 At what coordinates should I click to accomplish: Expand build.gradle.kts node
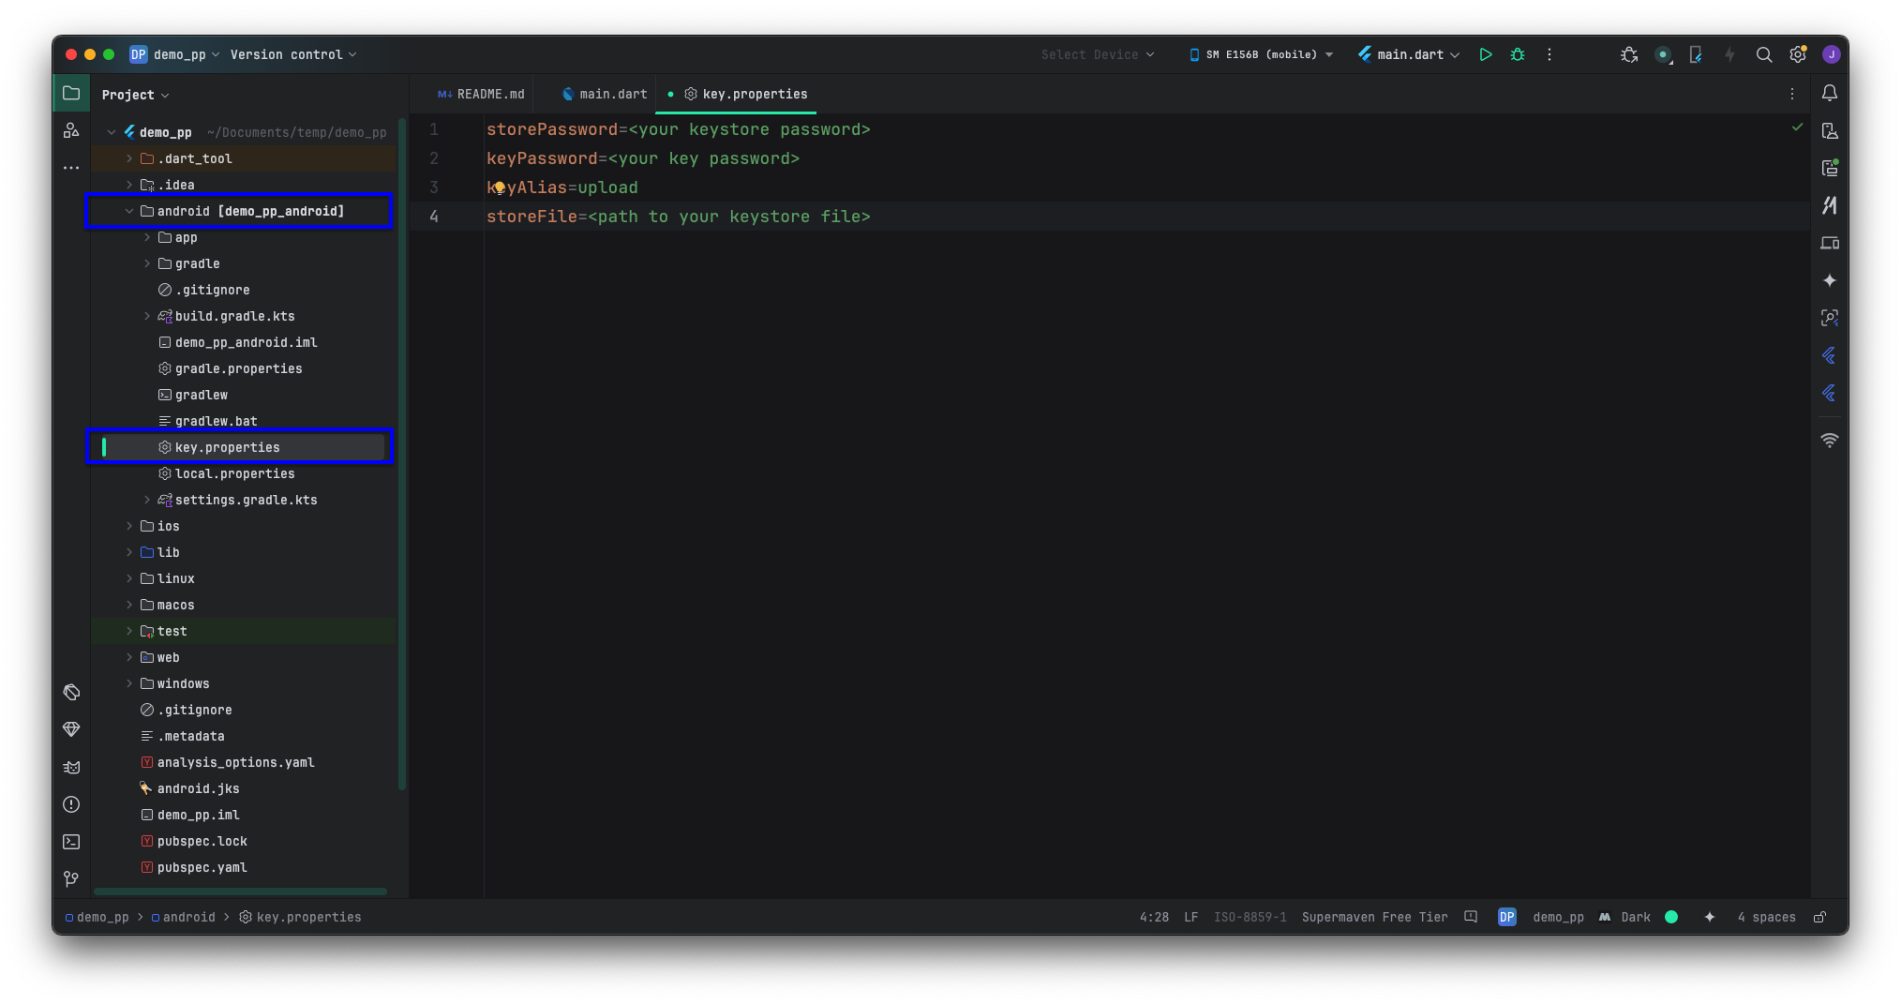(x=147, y=316)
